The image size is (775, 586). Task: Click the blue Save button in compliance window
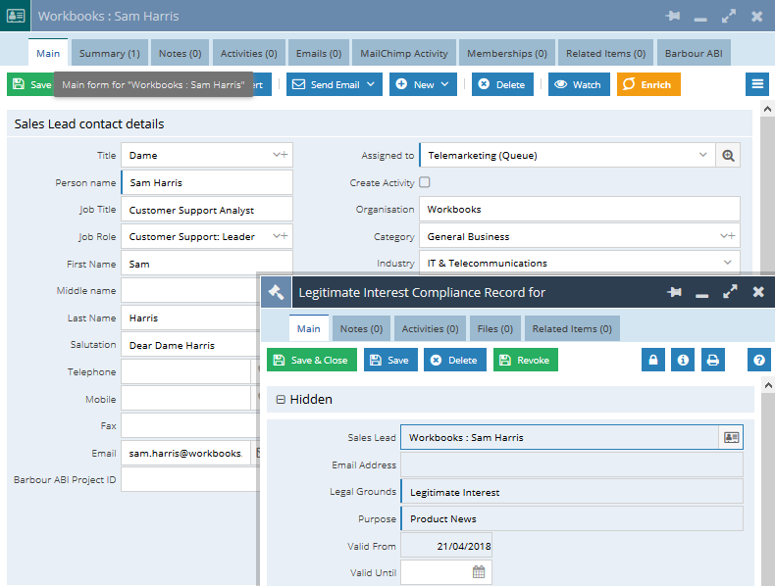(x=390, y=360)
